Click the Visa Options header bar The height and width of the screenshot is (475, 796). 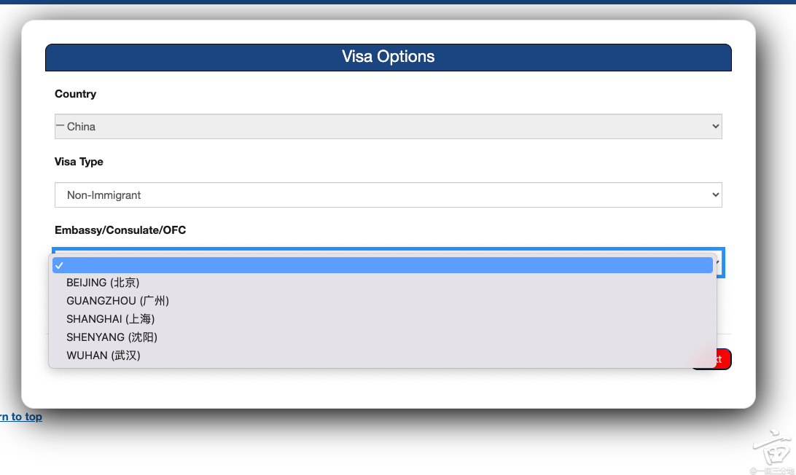388,58
